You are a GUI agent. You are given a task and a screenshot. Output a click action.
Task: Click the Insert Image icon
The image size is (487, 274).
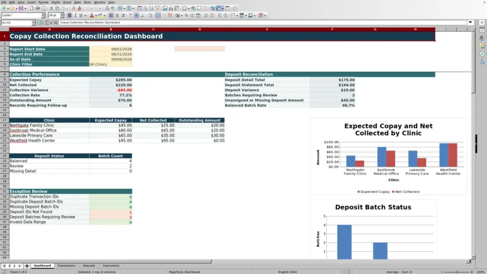click(165, 8)
